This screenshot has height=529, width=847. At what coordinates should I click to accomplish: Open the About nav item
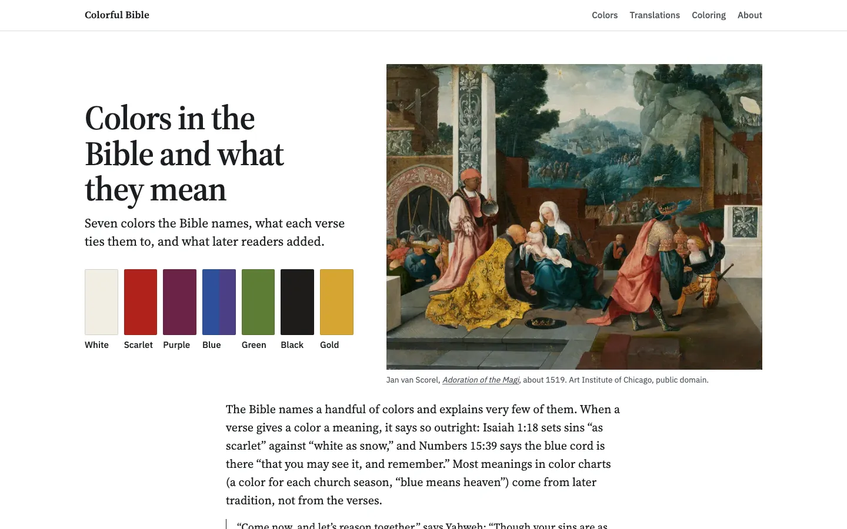tap(750, 15)
